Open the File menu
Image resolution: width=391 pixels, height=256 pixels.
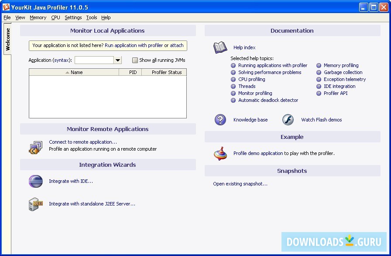(x=7, y=17)
